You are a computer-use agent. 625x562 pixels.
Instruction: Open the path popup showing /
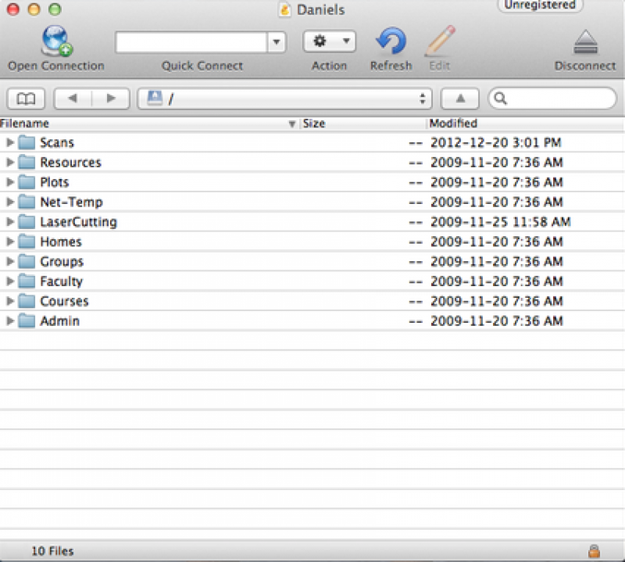pyautogui.click(x=284, y=98)
